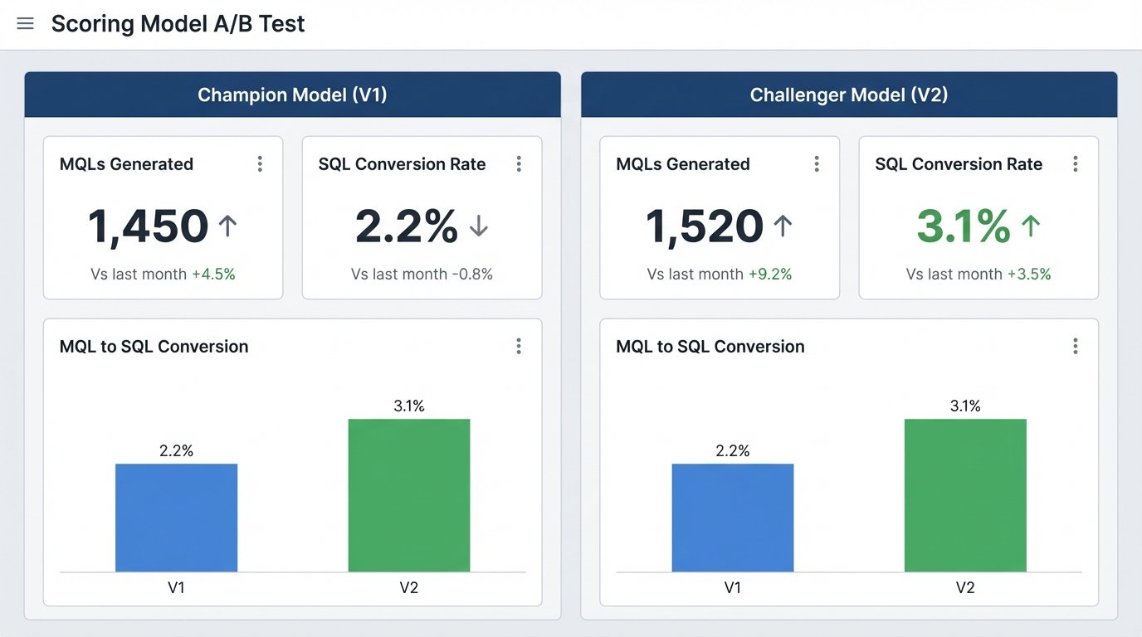Open options menu on Champion MQL to SQL chart

(519, 346)
